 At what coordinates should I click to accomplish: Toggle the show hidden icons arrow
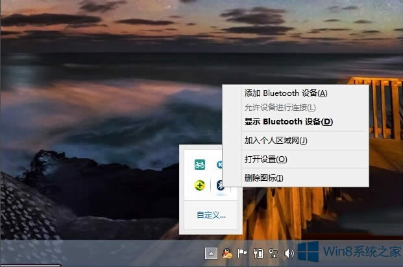[211, 253]
